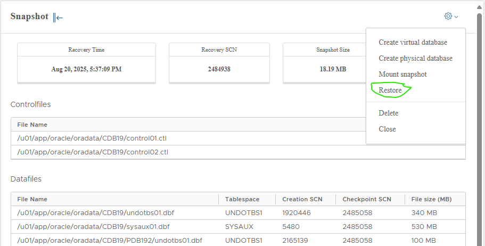Sort by File size (MB) header
This screenshot has height=246, width=485.
(x=431, y=199)
